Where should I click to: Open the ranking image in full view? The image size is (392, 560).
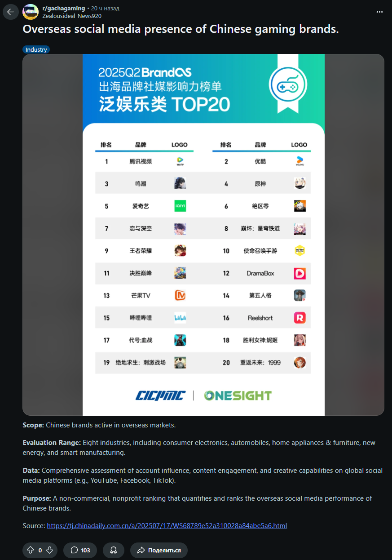[x=203, y=235]
